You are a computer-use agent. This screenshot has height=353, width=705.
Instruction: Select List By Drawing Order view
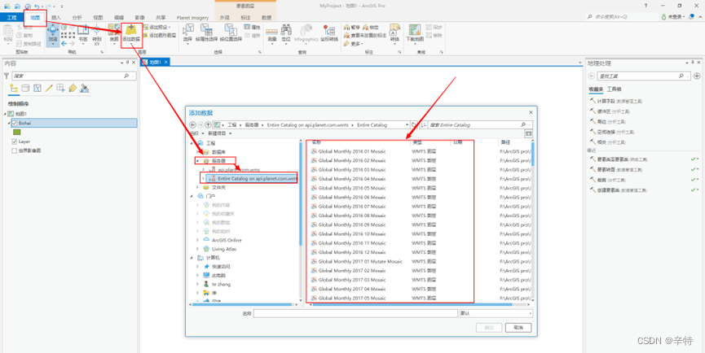(x=14, y=88)
